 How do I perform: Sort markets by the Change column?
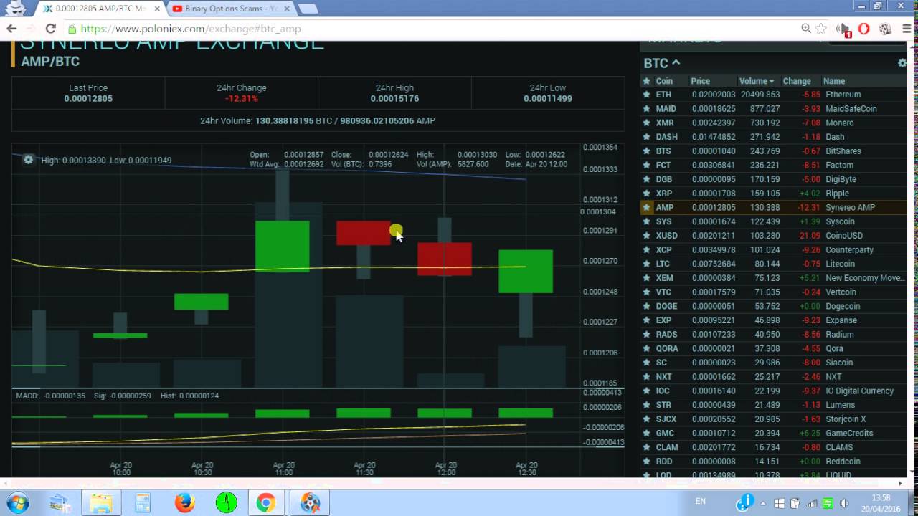pos(797,81)
